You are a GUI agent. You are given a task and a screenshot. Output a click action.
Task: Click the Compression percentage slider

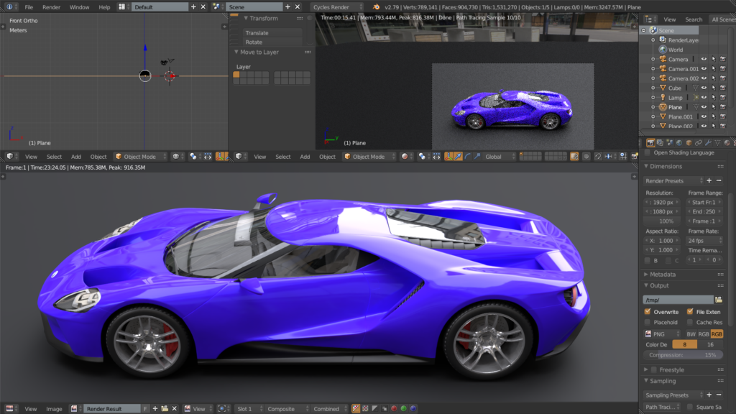point(683,355)
